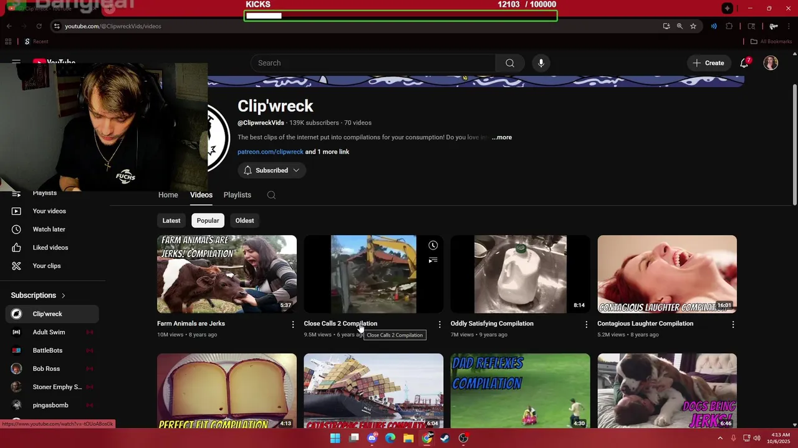Sort videos by Popular
This screenshot has width=798, height=448.
pyautogui.click(x=208, y=220)
